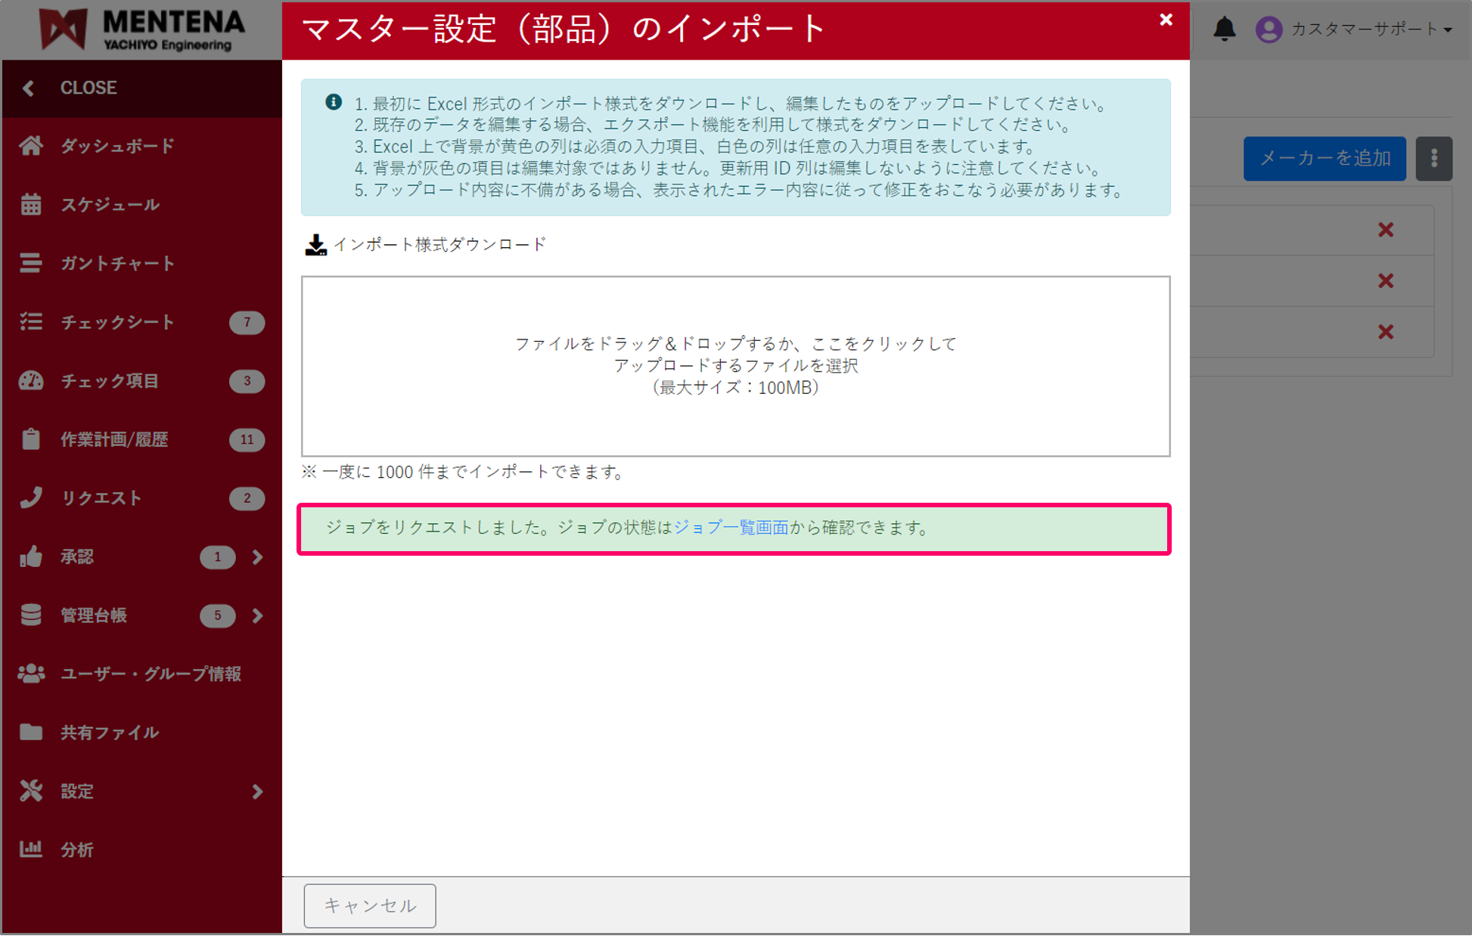The width and height of the screenshot is (1472, 936).
Task: Open チェックシート from the sidebar icon
Action: [x=30, y=322]
